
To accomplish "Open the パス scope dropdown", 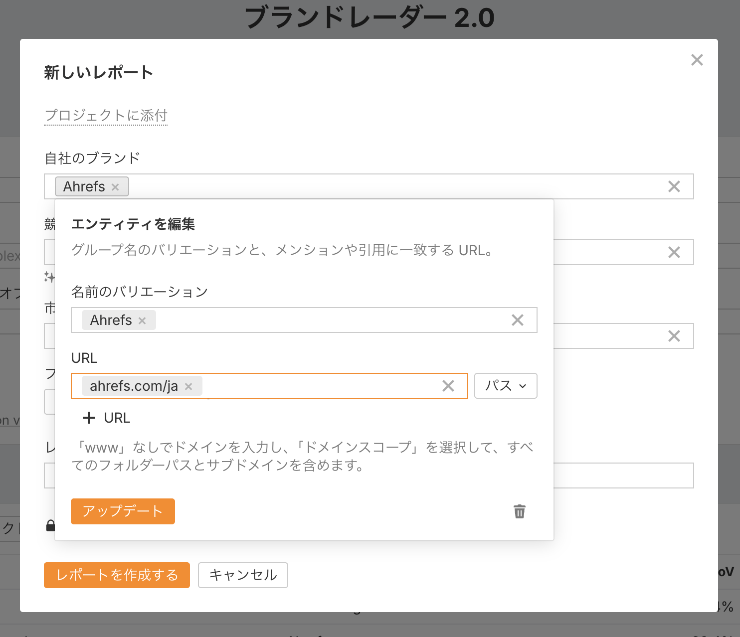I will coord(505,386).
